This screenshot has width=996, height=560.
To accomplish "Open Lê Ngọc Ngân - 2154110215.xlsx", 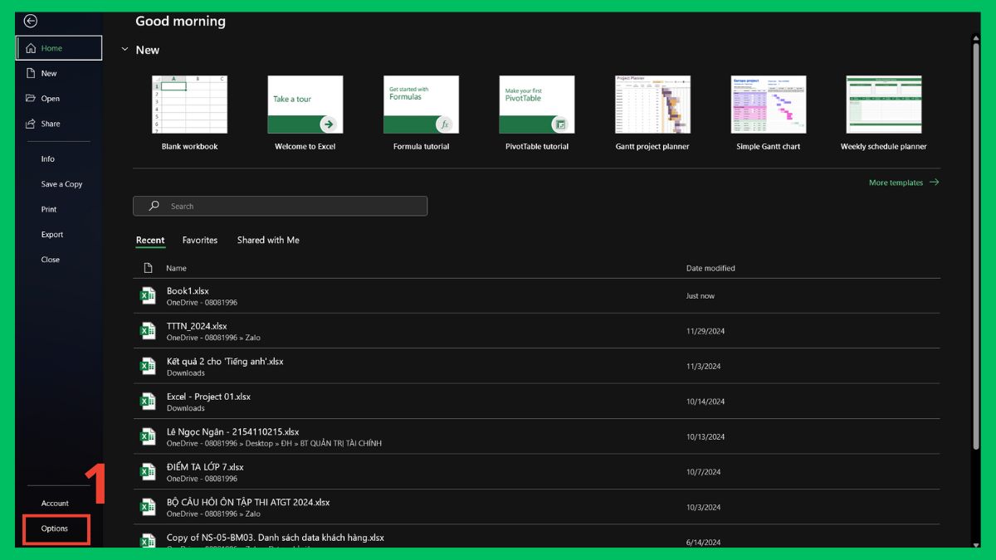I will coord(537,437).
